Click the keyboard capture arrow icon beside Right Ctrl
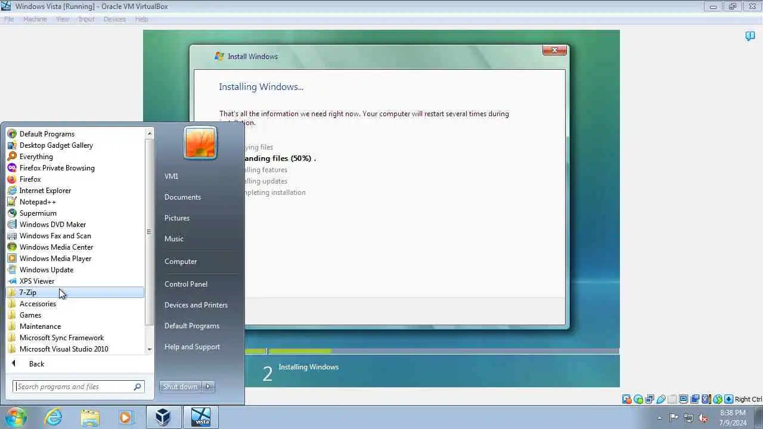 (728, 399)
